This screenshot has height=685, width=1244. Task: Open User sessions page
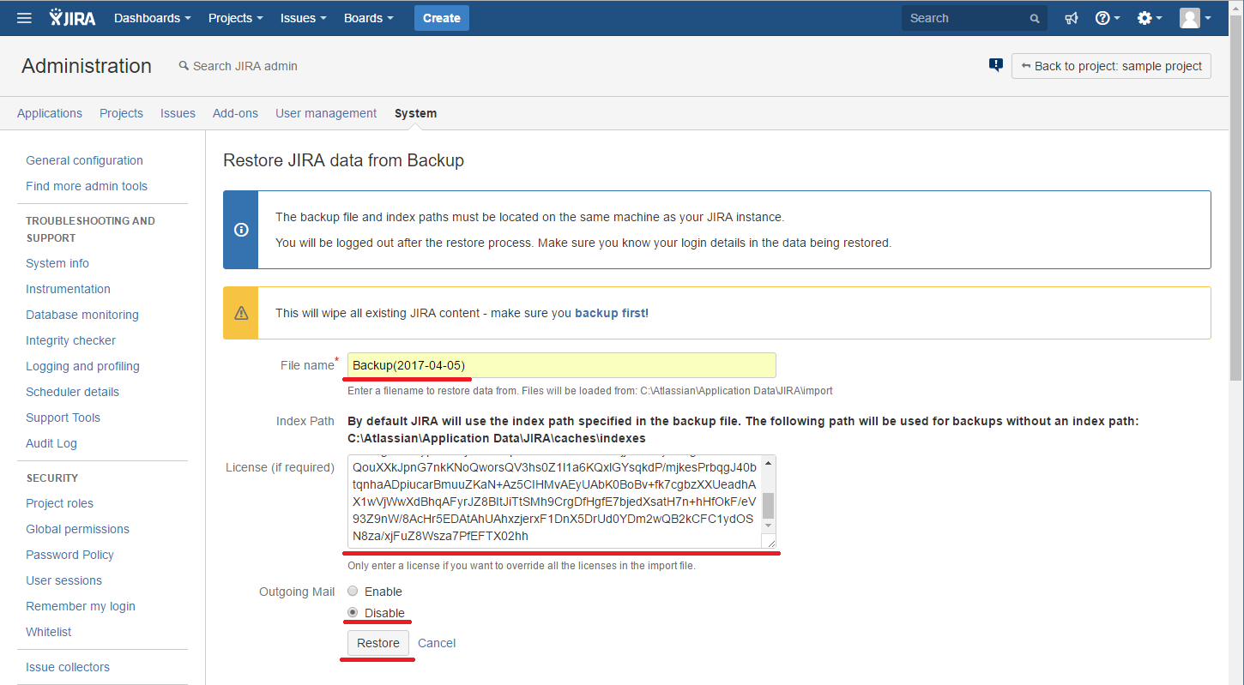click(x=63, y=580)
